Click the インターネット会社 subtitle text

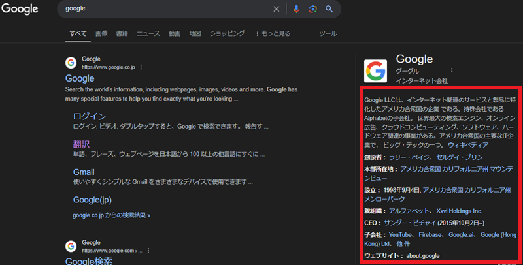point(422,80)
